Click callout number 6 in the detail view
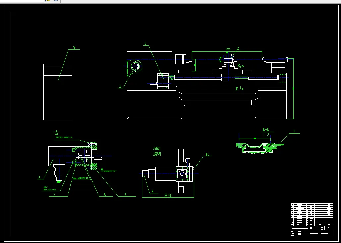Screen dimensions: 341x243 pyautogui.click(x=105, y=195)
